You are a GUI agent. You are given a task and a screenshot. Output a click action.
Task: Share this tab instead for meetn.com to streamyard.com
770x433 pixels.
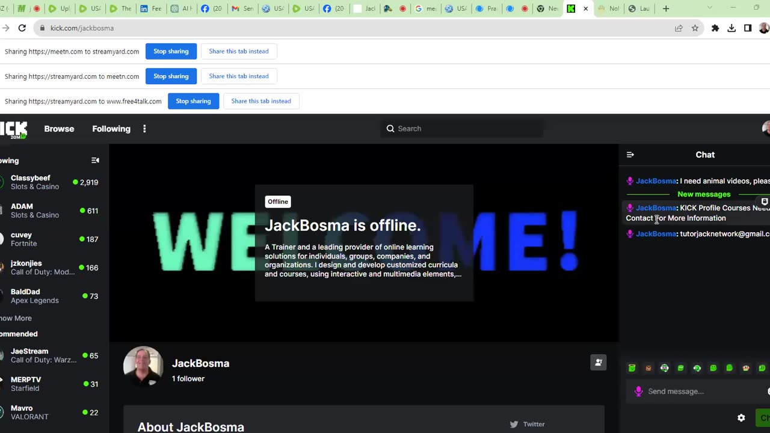239,51
